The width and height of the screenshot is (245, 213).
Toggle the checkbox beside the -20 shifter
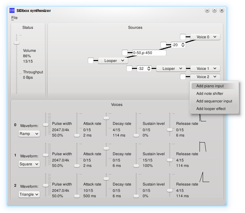point(163,45)
